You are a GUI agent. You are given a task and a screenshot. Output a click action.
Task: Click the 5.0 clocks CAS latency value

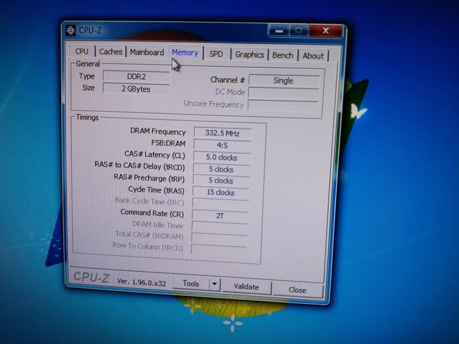[x=221, y=157]
